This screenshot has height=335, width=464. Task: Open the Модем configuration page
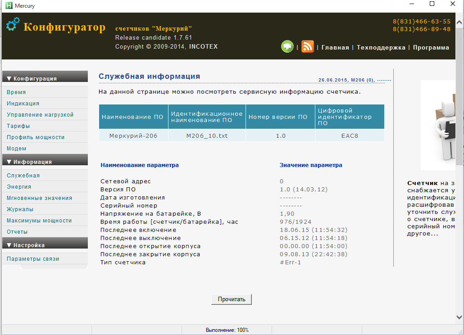[x=16, y=148]
